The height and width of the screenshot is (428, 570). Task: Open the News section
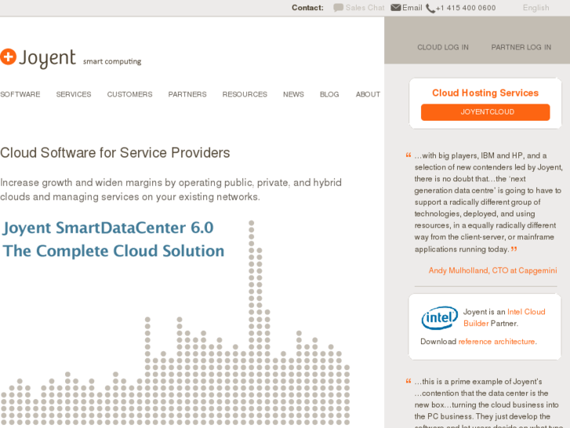(x=293, y=94)
